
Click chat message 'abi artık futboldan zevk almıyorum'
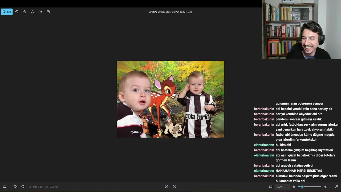pos(307,127)
